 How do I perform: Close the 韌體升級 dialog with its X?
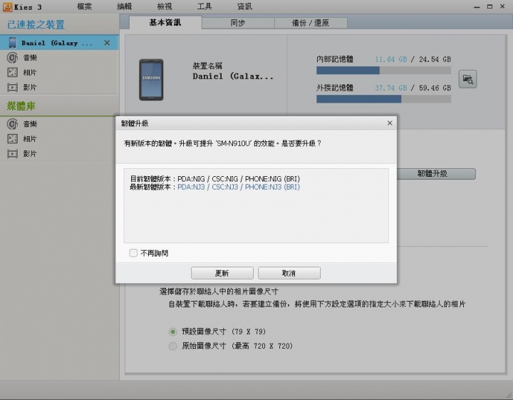(390, 123)
